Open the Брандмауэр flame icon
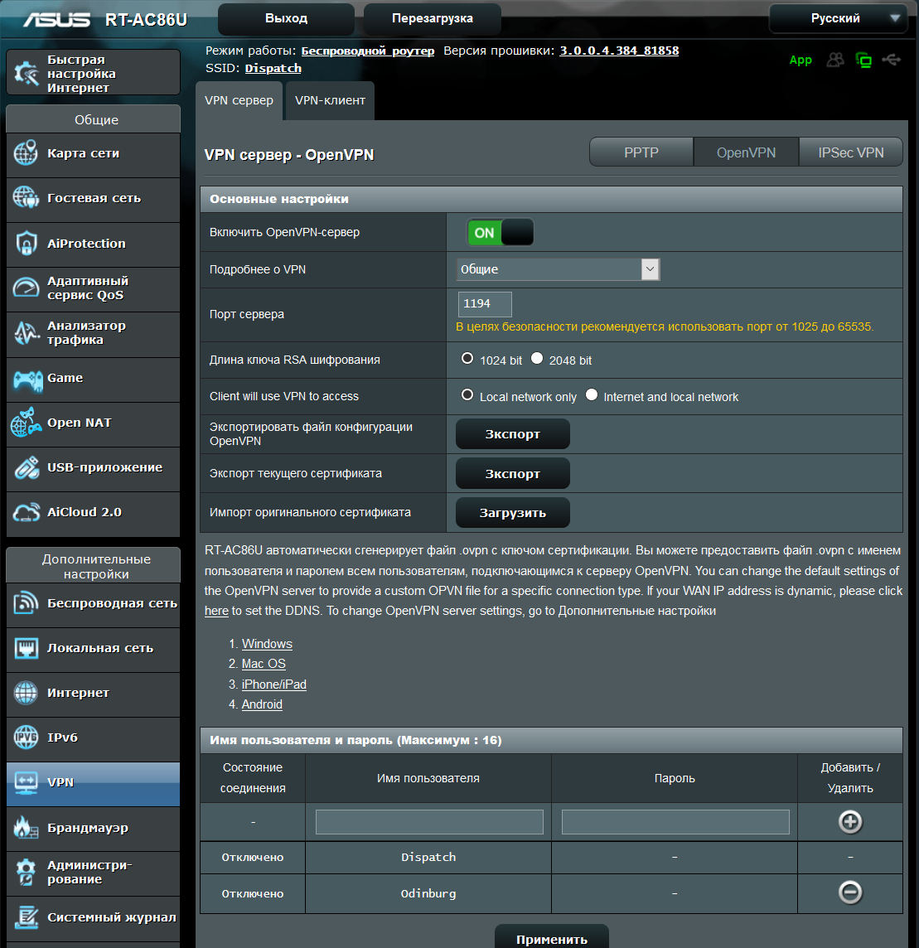The height and width of the screenshot is (948, 919). pos(26,827)
